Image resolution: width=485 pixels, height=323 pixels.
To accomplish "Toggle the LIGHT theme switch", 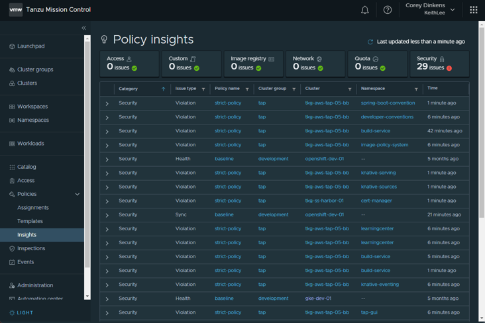I will (21, 312).
